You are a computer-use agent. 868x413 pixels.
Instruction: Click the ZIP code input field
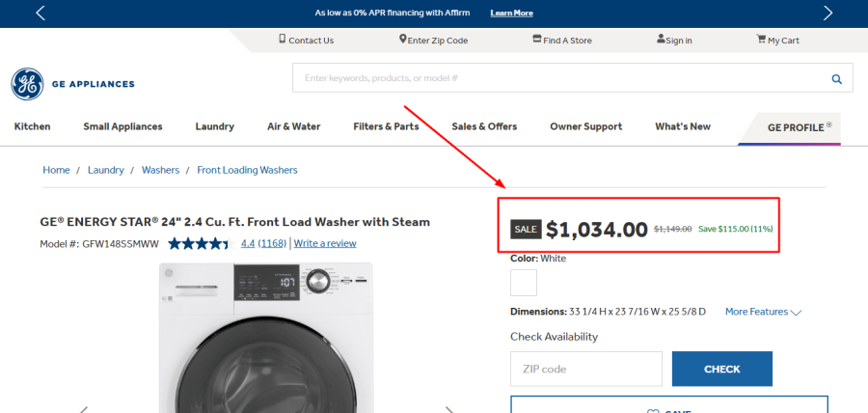585,369
